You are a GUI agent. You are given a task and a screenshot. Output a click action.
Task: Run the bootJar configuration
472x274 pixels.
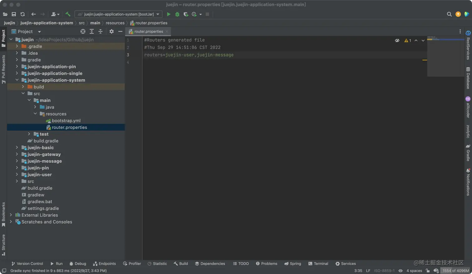169,14
